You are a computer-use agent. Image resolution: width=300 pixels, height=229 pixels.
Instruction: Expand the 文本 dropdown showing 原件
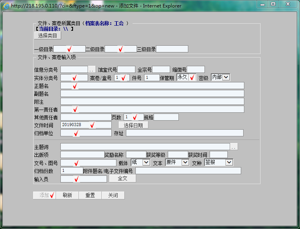click(185, 162)
